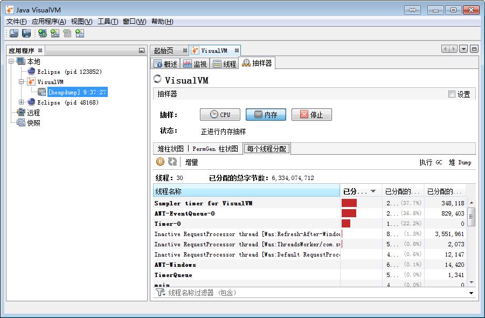Viewport: 485px width, 318px height.
Task: Open the document list dropdown arrow
Action: (x=463, y=49)
